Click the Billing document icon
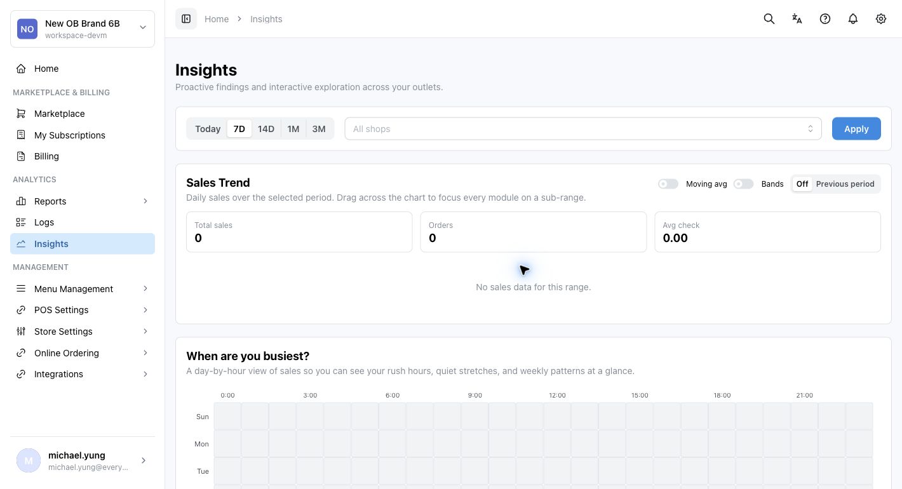The image size is (902, 489). point(21,156)
